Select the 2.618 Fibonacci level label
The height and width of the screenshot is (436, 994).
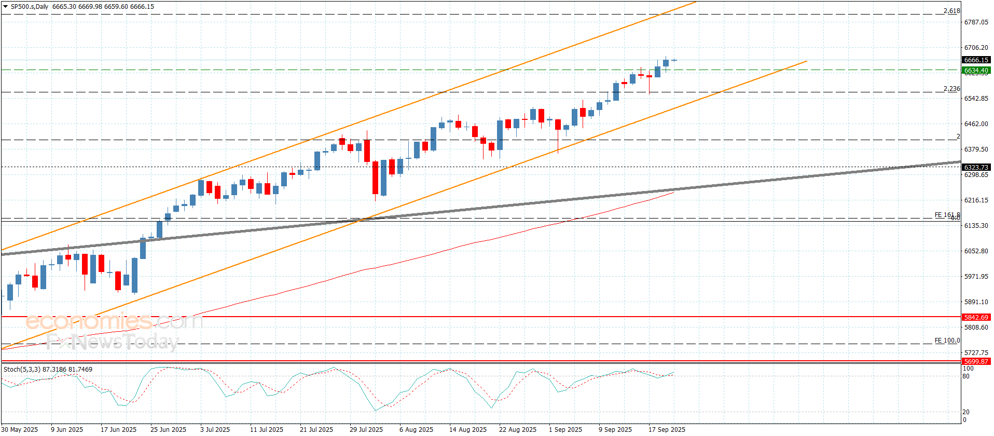point(951,11)
